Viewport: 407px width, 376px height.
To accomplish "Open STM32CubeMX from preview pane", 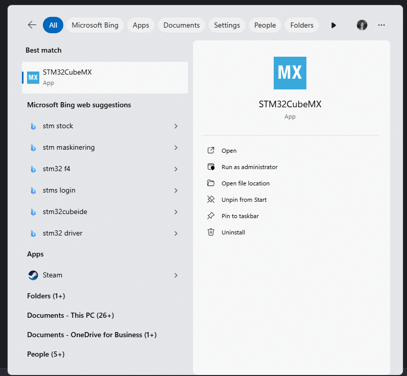I will (x=229, y=151).
